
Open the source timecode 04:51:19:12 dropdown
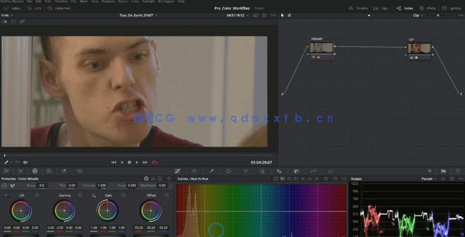238,15
